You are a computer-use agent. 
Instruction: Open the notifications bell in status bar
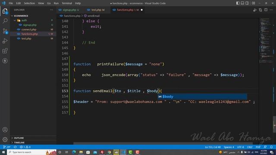click(x=271, y=147)
